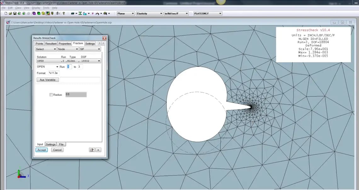Open the Node dropdown in the dialog
Viewport: 359px width, 190px height.
68,49
